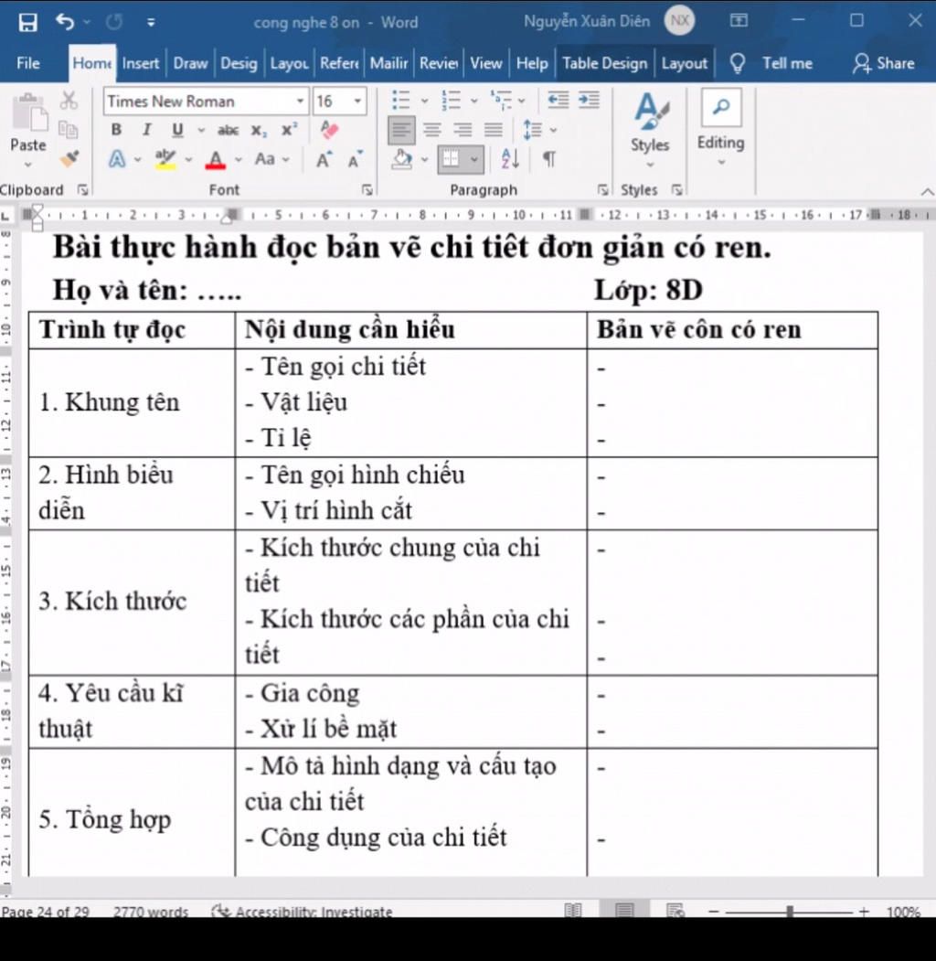Click the Share button
The height and width of the screenshot is (961, 936).
pyautogui.click(x=884, y=63)
